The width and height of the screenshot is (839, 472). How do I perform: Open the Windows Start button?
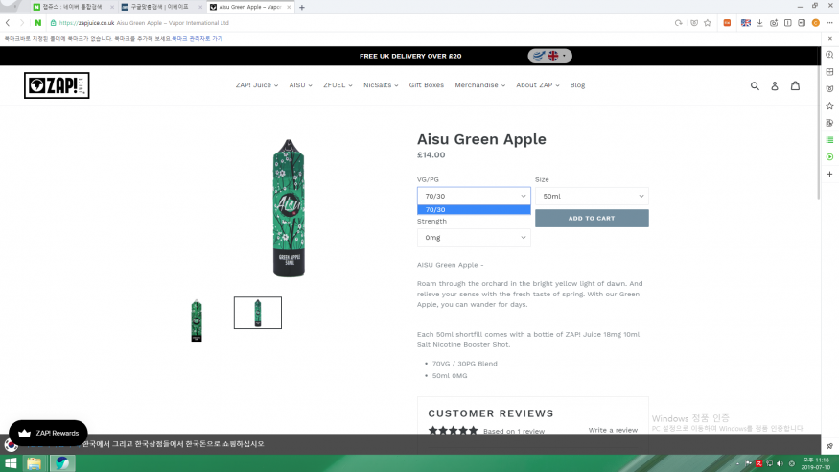point(11,463)
